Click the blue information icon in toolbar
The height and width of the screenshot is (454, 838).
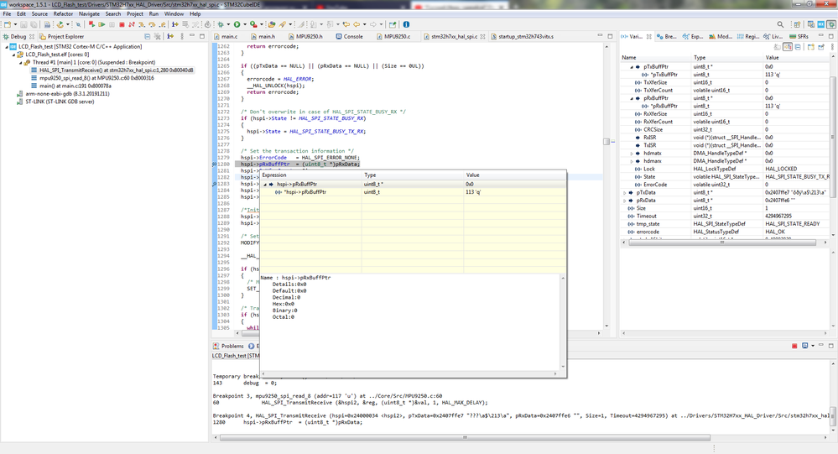pyautogui.click(x=406, y=25)
